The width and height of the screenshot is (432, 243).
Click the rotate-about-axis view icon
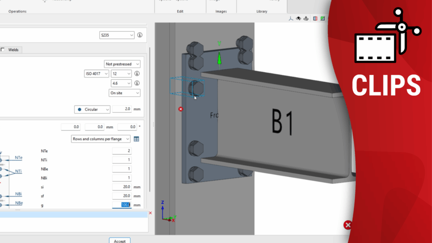306,19
